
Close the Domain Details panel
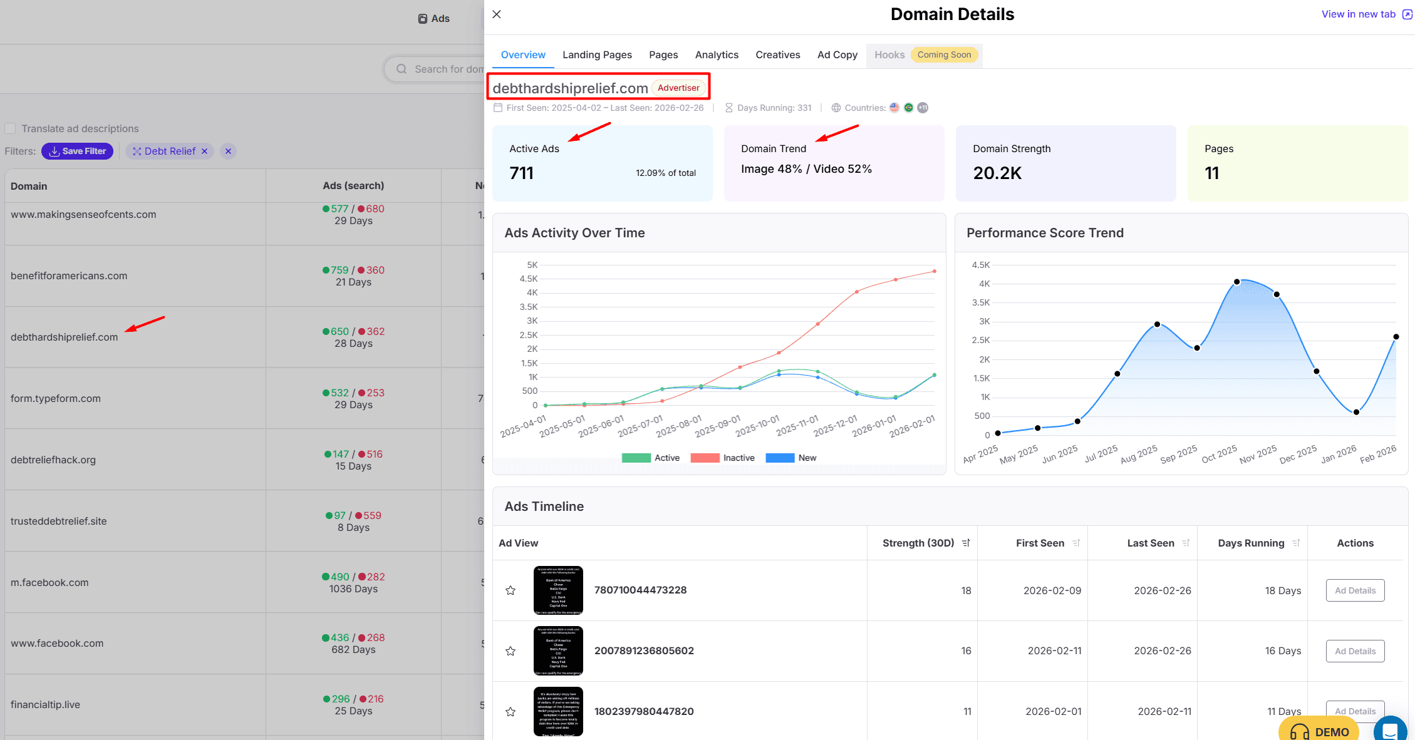coord(497,14)
